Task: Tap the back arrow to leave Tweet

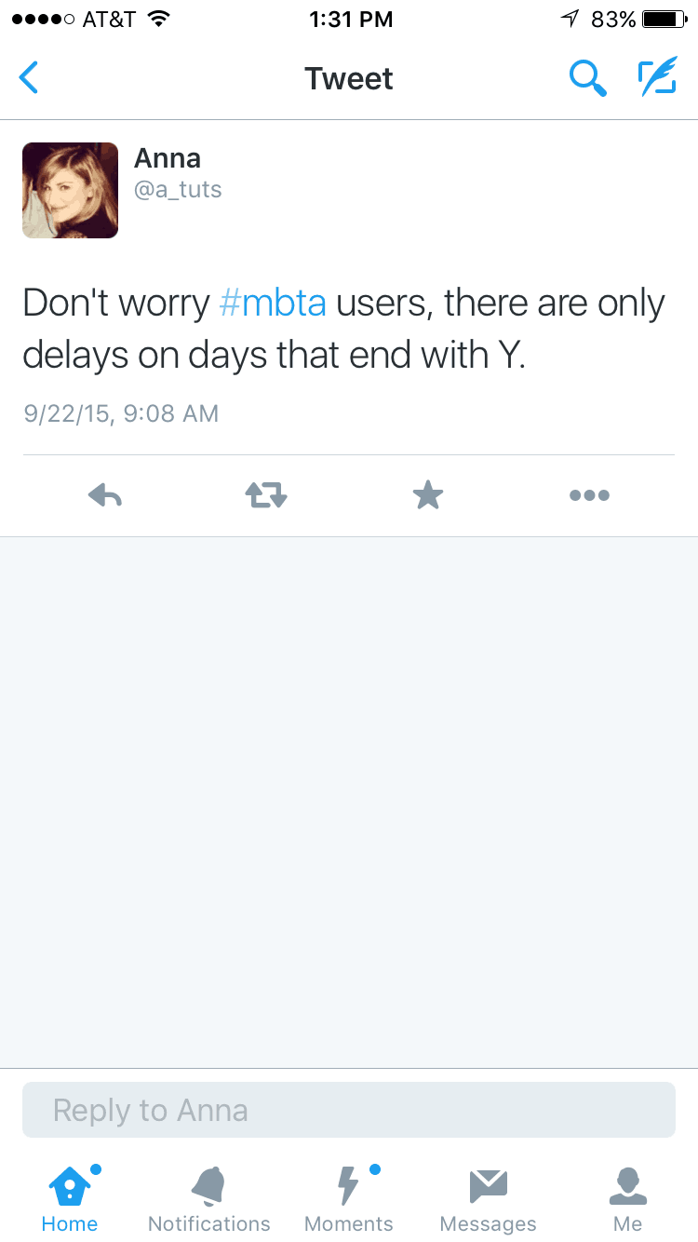Action: pyautogui.click(x=30, y=78)
